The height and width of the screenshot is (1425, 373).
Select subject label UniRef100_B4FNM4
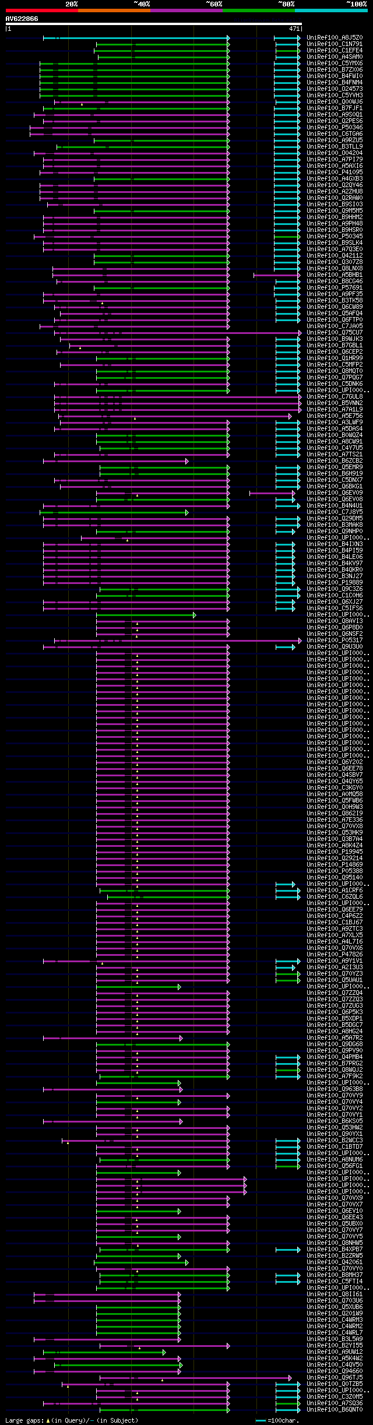(x=335, y=83)
